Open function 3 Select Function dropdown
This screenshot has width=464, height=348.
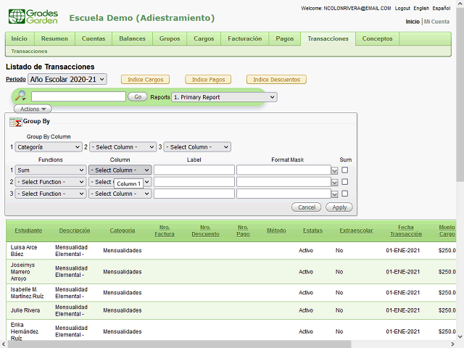(x=51, y=194)
